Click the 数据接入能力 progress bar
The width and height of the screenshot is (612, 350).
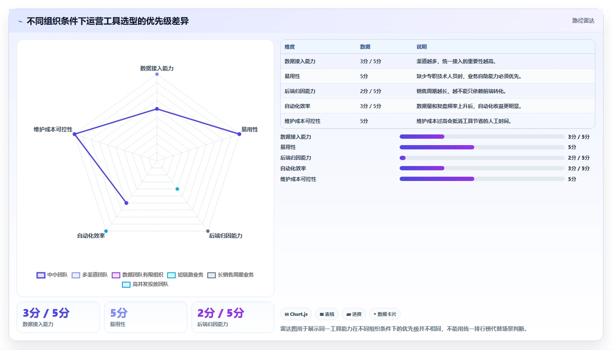482,137
